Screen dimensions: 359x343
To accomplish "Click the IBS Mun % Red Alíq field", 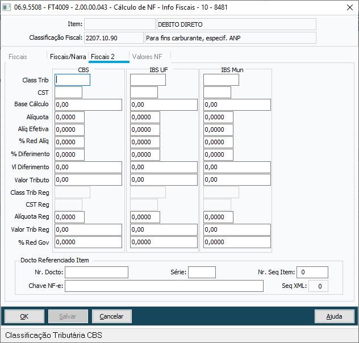I will click(x=219, y=142).
